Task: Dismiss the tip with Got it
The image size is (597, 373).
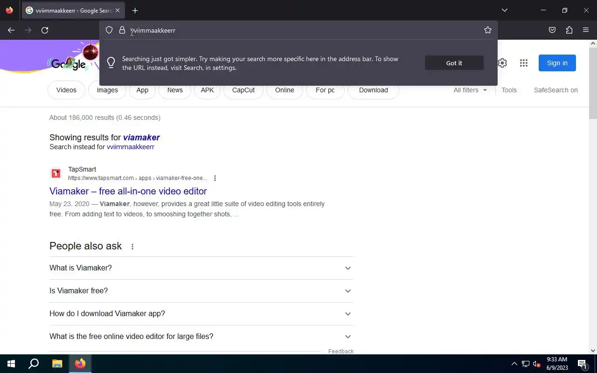Action: [454, 63]
